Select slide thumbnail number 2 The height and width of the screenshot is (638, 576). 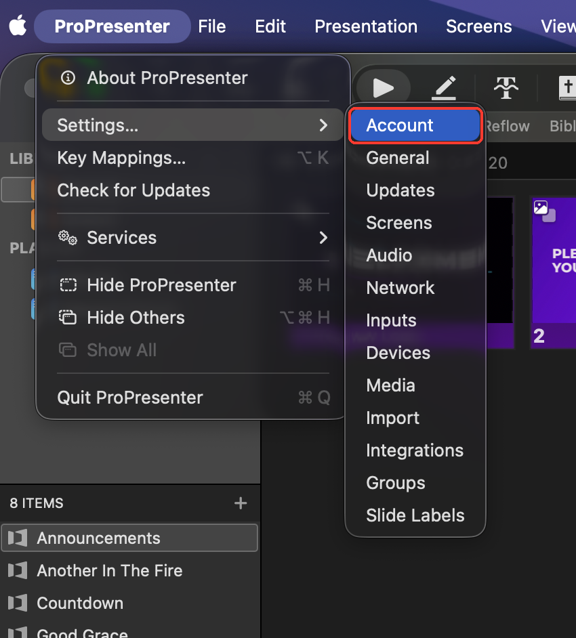tap(554, 273)
